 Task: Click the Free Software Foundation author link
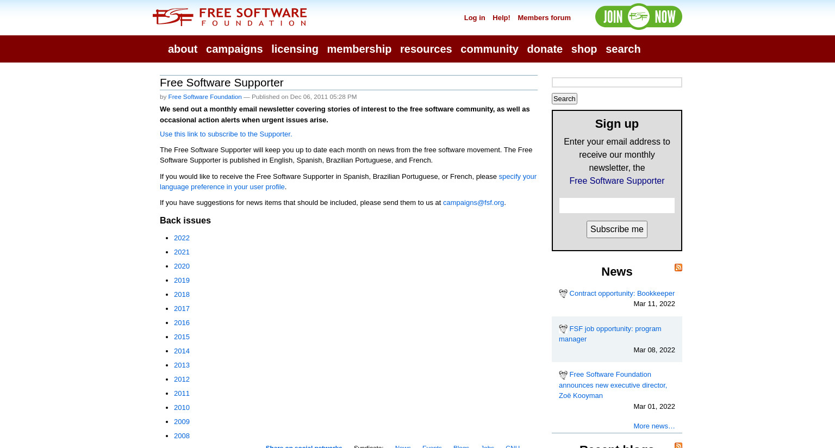[x=205, y=97]
